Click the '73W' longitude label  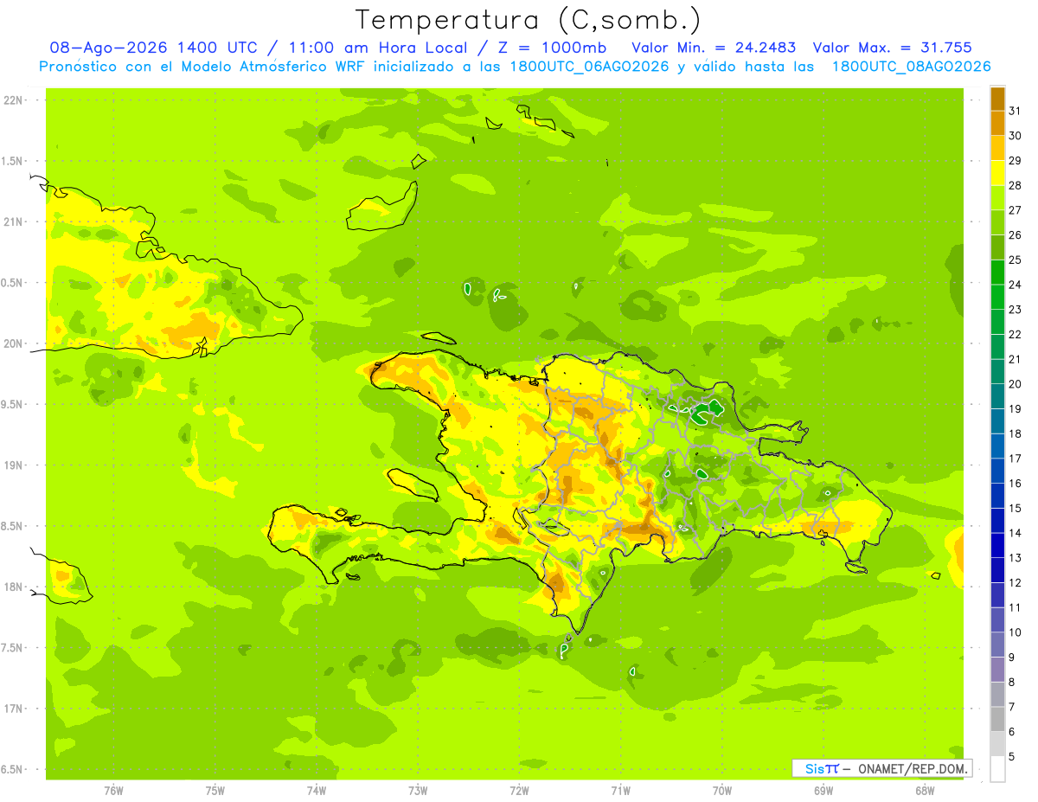click(x=418, y=791)
